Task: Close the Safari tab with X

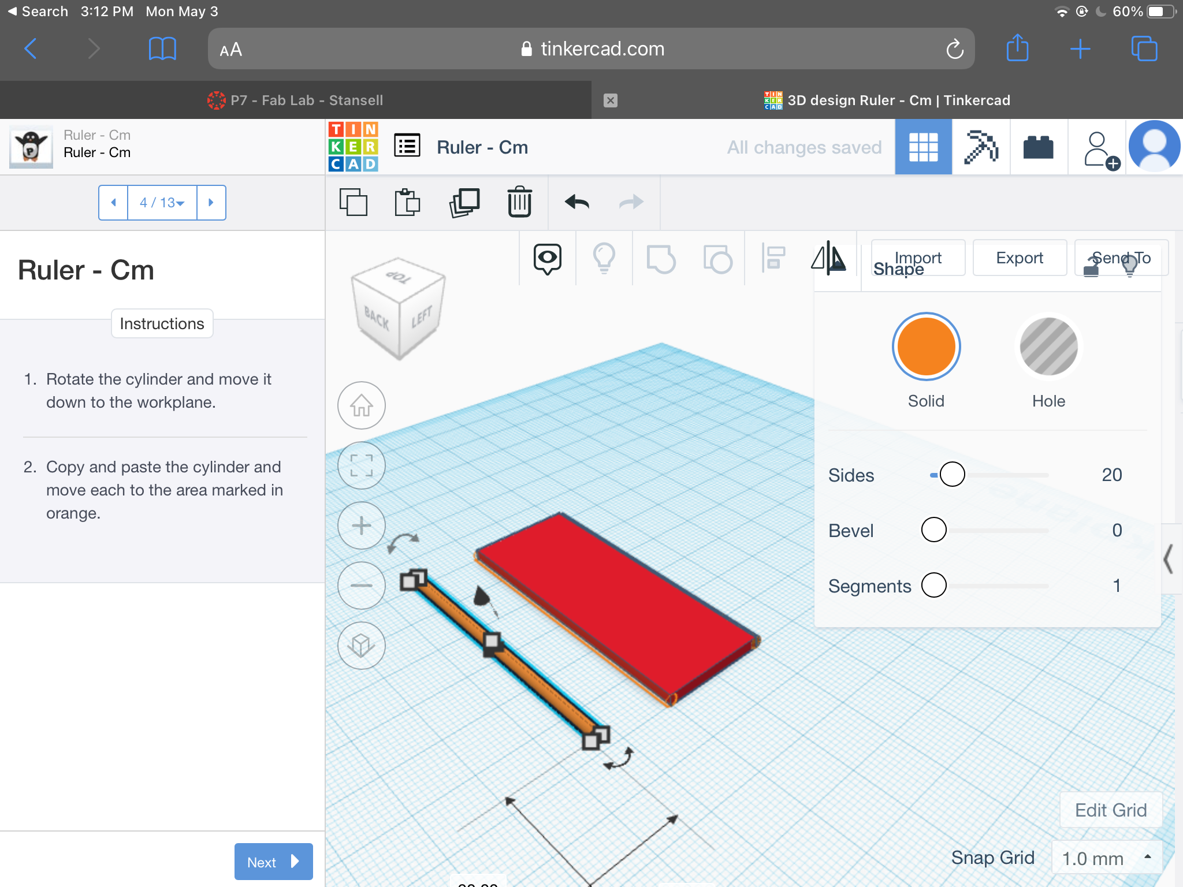Action: pyautogui.click(x=610, y=100)
